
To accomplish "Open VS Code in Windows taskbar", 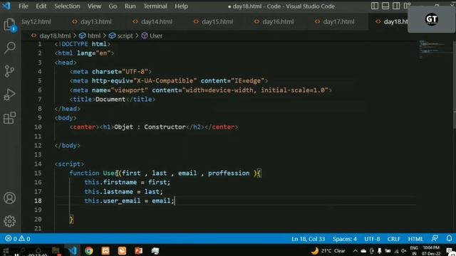I will [x=73, y=250].
